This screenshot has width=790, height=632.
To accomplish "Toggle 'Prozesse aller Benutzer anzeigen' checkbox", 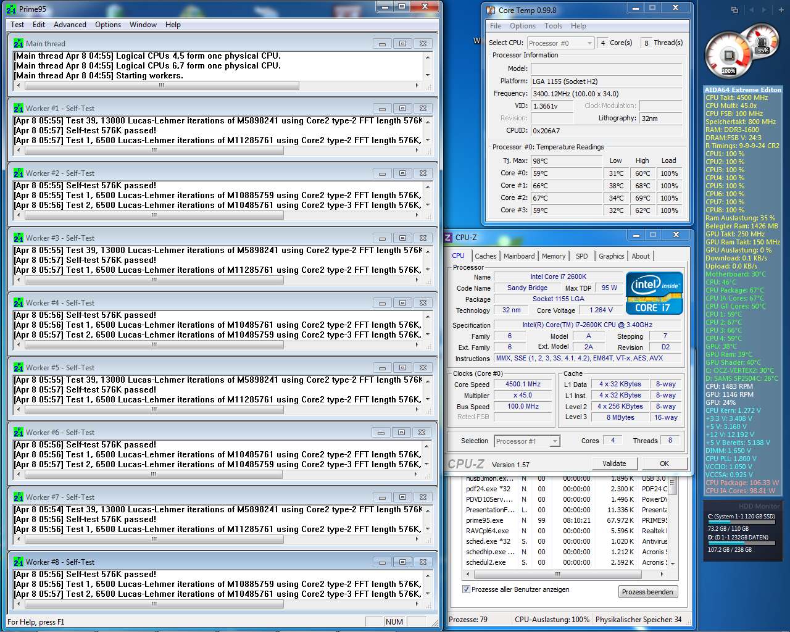I will 466,589.
